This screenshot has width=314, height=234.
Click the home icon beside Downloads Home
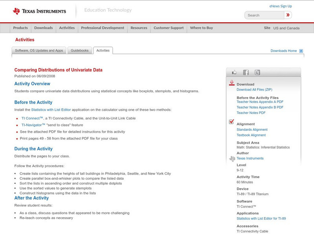click(301, 51)
